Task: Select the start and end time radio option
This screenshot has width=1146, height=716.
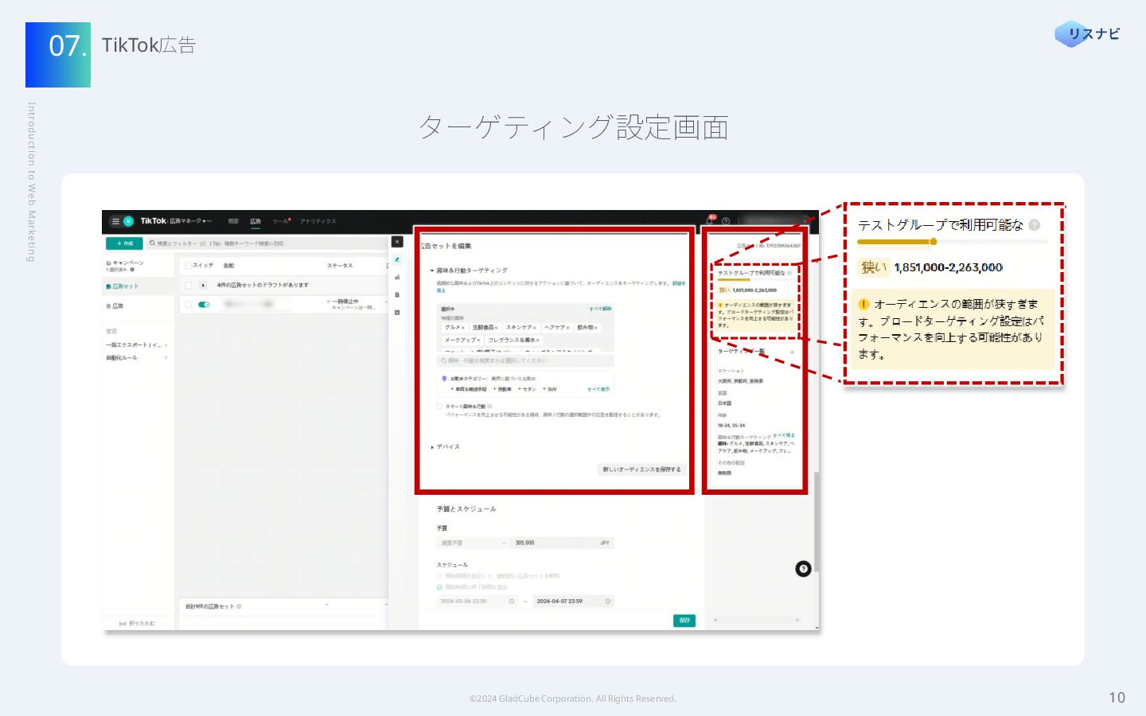Action: [x=439, y=587]
